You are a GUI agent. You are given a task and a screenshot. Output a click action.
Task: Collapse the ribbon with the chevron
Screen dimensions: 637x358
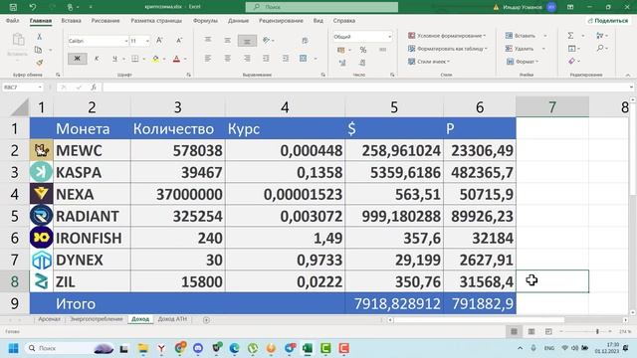tap(628, 76)
